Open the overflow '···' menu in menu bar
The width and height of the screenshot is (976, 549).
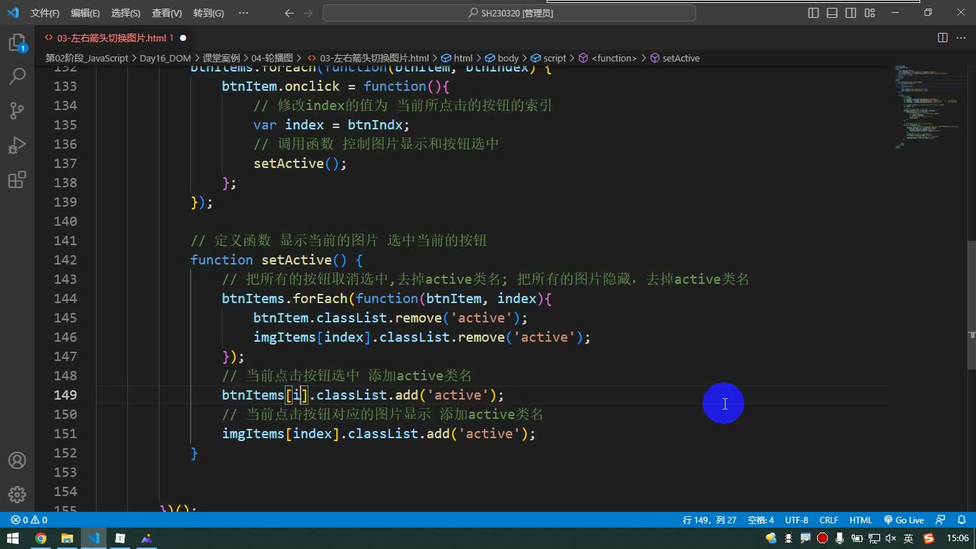coord(243,13)
